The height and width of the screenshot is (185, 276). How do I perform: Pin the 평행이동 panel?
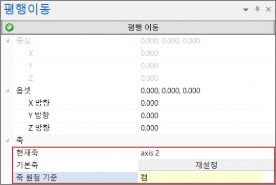[x=257, y=9]
